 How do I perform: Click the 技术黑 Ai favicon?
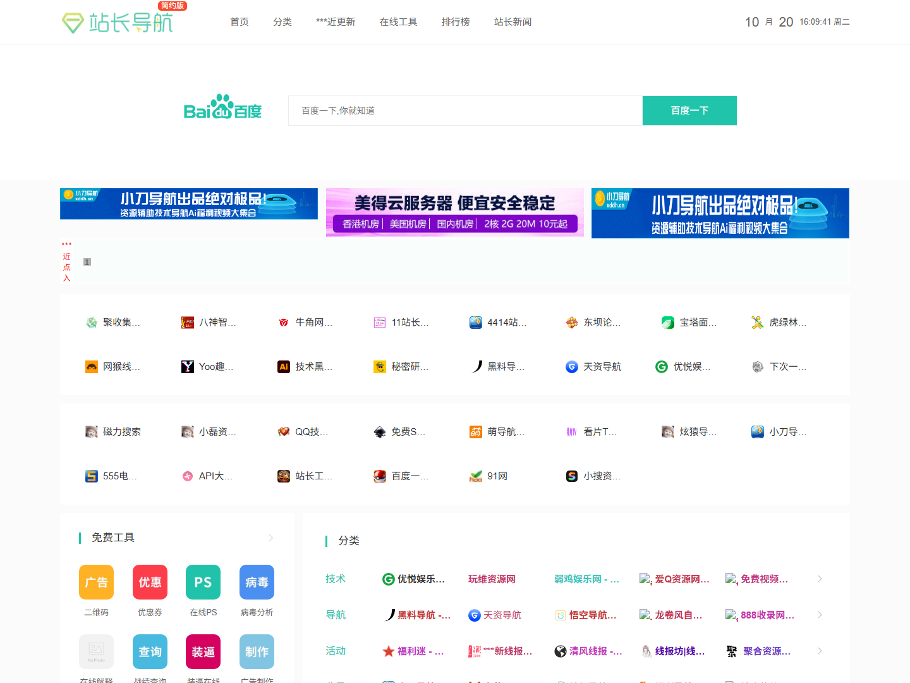(284, 367)
